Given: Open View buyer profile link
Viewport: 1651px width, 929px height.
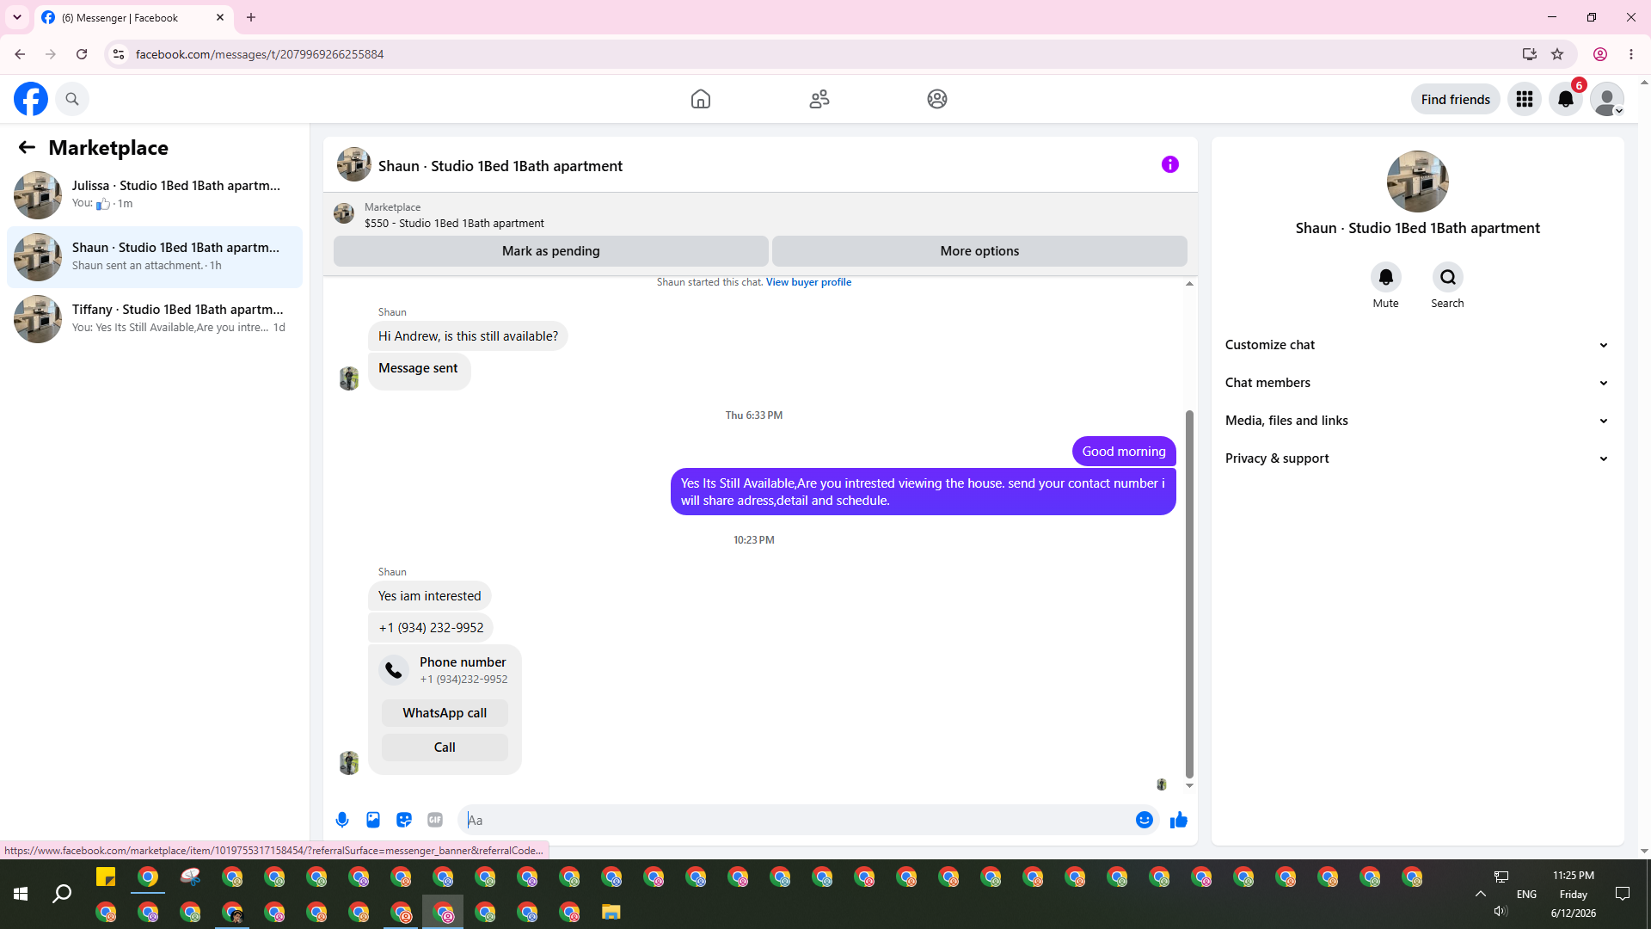Looking at the screenshot, I should coord(808,282).
